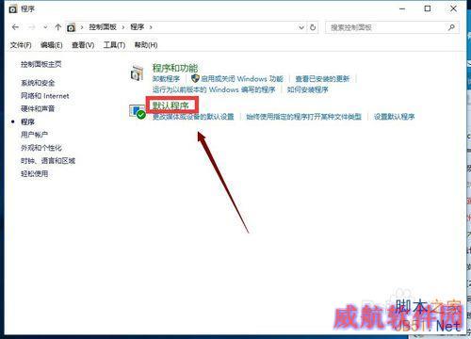Close the 程序 window
471x339 pixels.
[x=453, y=8]
